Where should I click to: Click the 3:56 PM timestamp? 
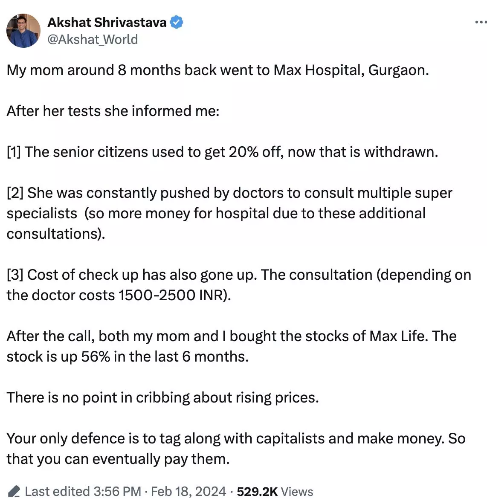tap(117, 492)
